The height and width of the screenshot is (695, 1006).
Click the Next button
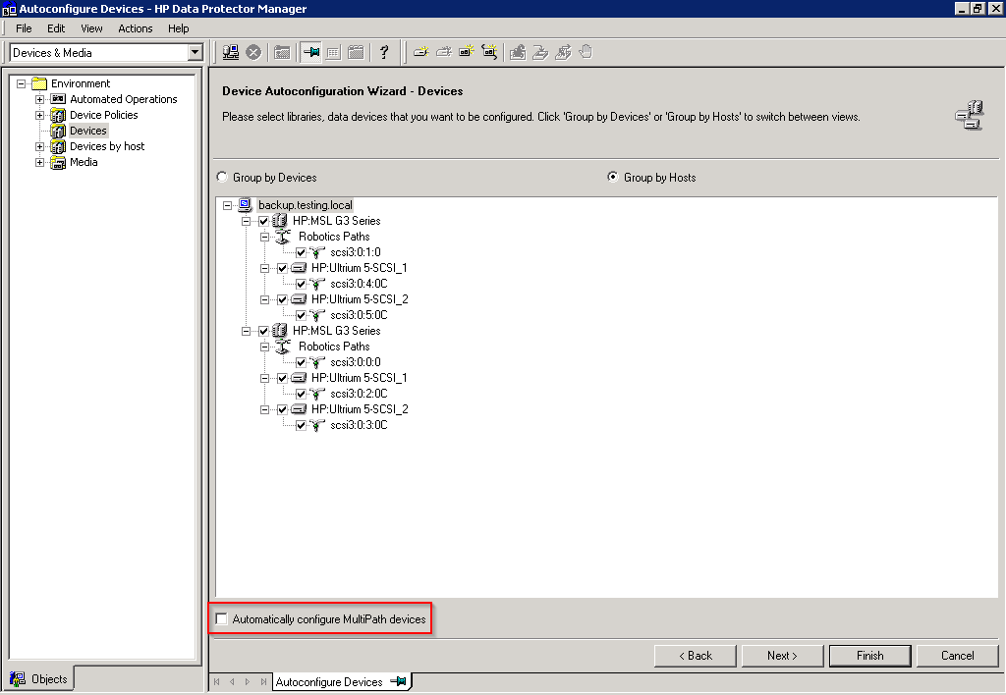[x=782, y=655]
